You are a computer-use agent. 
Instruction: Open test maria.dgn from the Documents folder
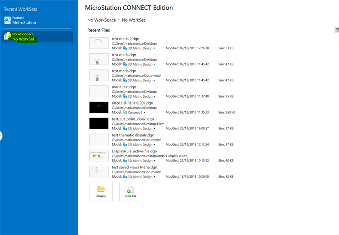[x=124, y=71]
